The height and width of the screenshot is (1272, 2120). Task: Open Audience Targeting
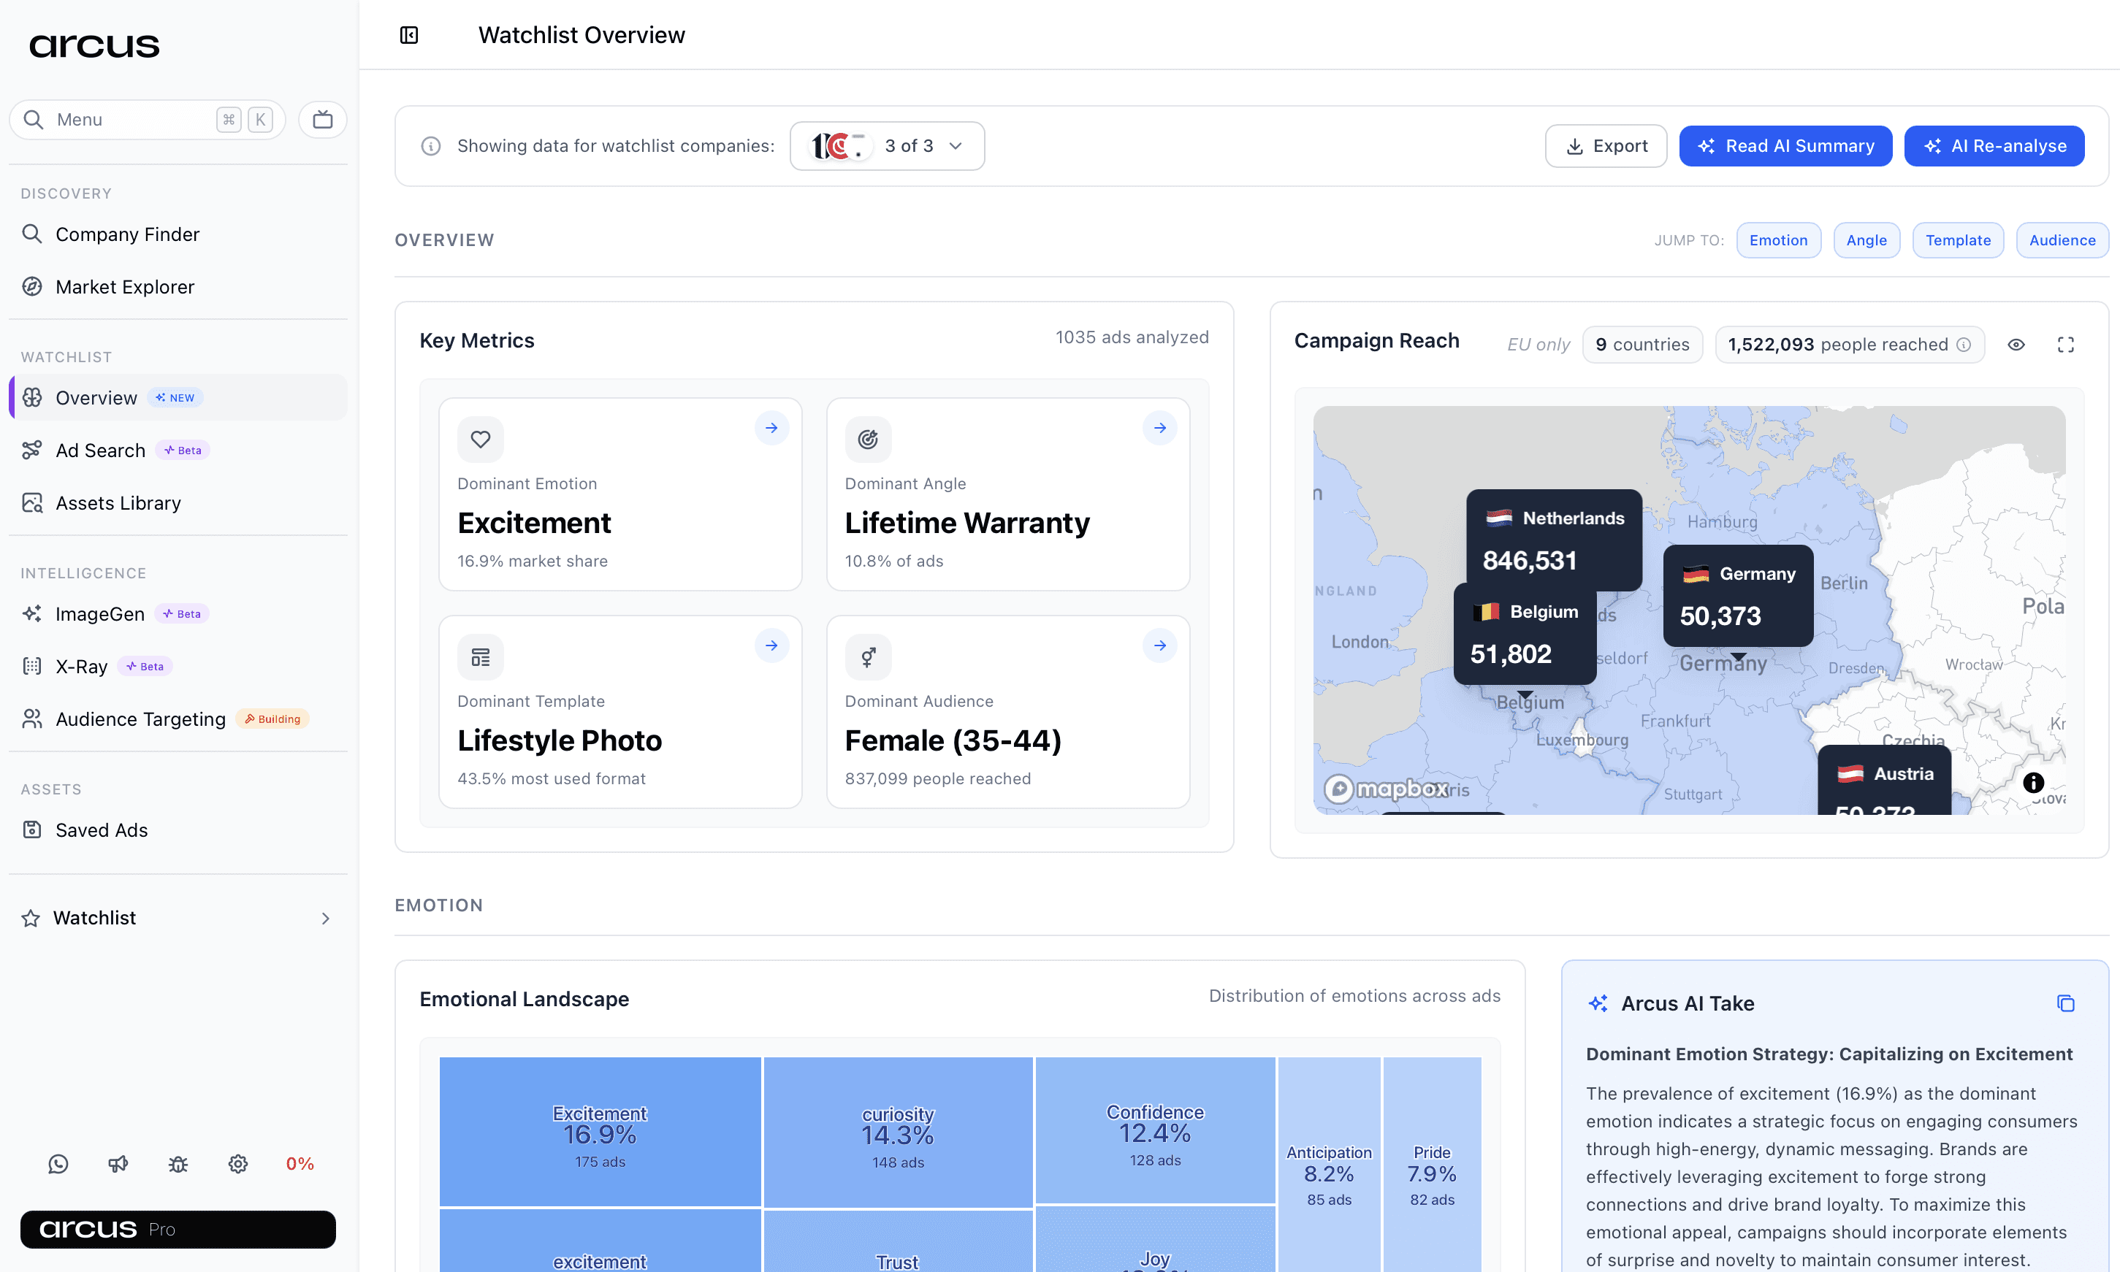(x=139, y=719)
